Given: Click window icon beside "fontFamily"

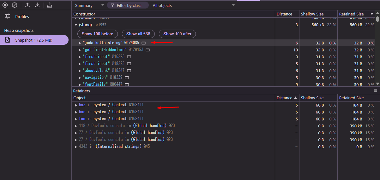Looking at the screenshot, I should (x=127, y=84).
